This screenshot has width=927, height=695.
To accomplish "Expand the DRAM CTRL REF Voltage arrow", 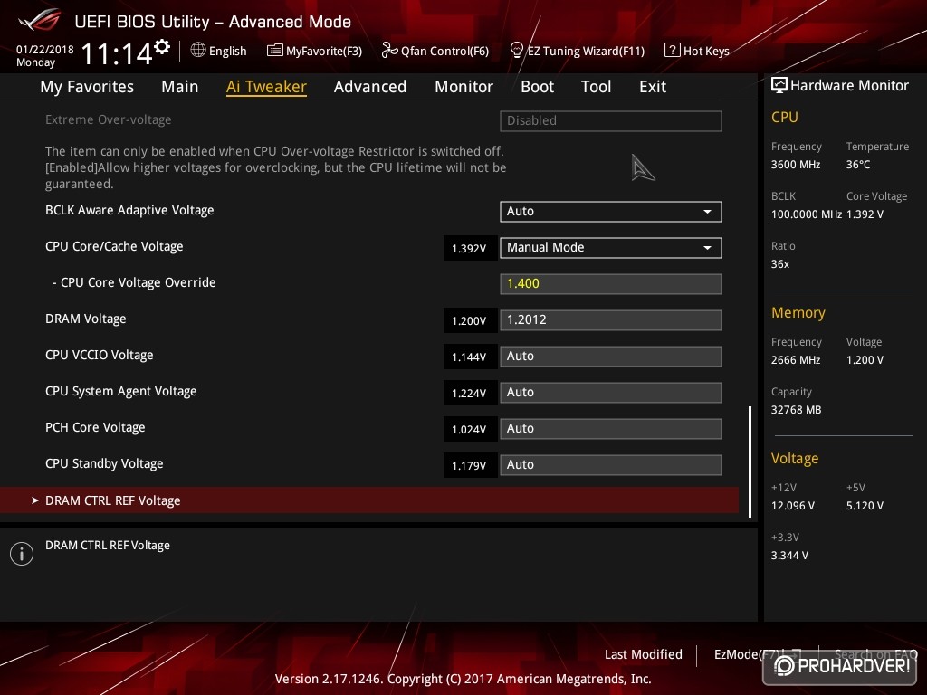I will (x=35, y=500).
